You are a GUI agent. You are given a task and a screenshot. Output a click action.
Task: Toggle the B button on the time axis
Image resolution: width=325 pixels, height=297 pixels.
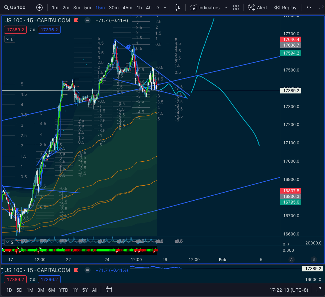313,259
